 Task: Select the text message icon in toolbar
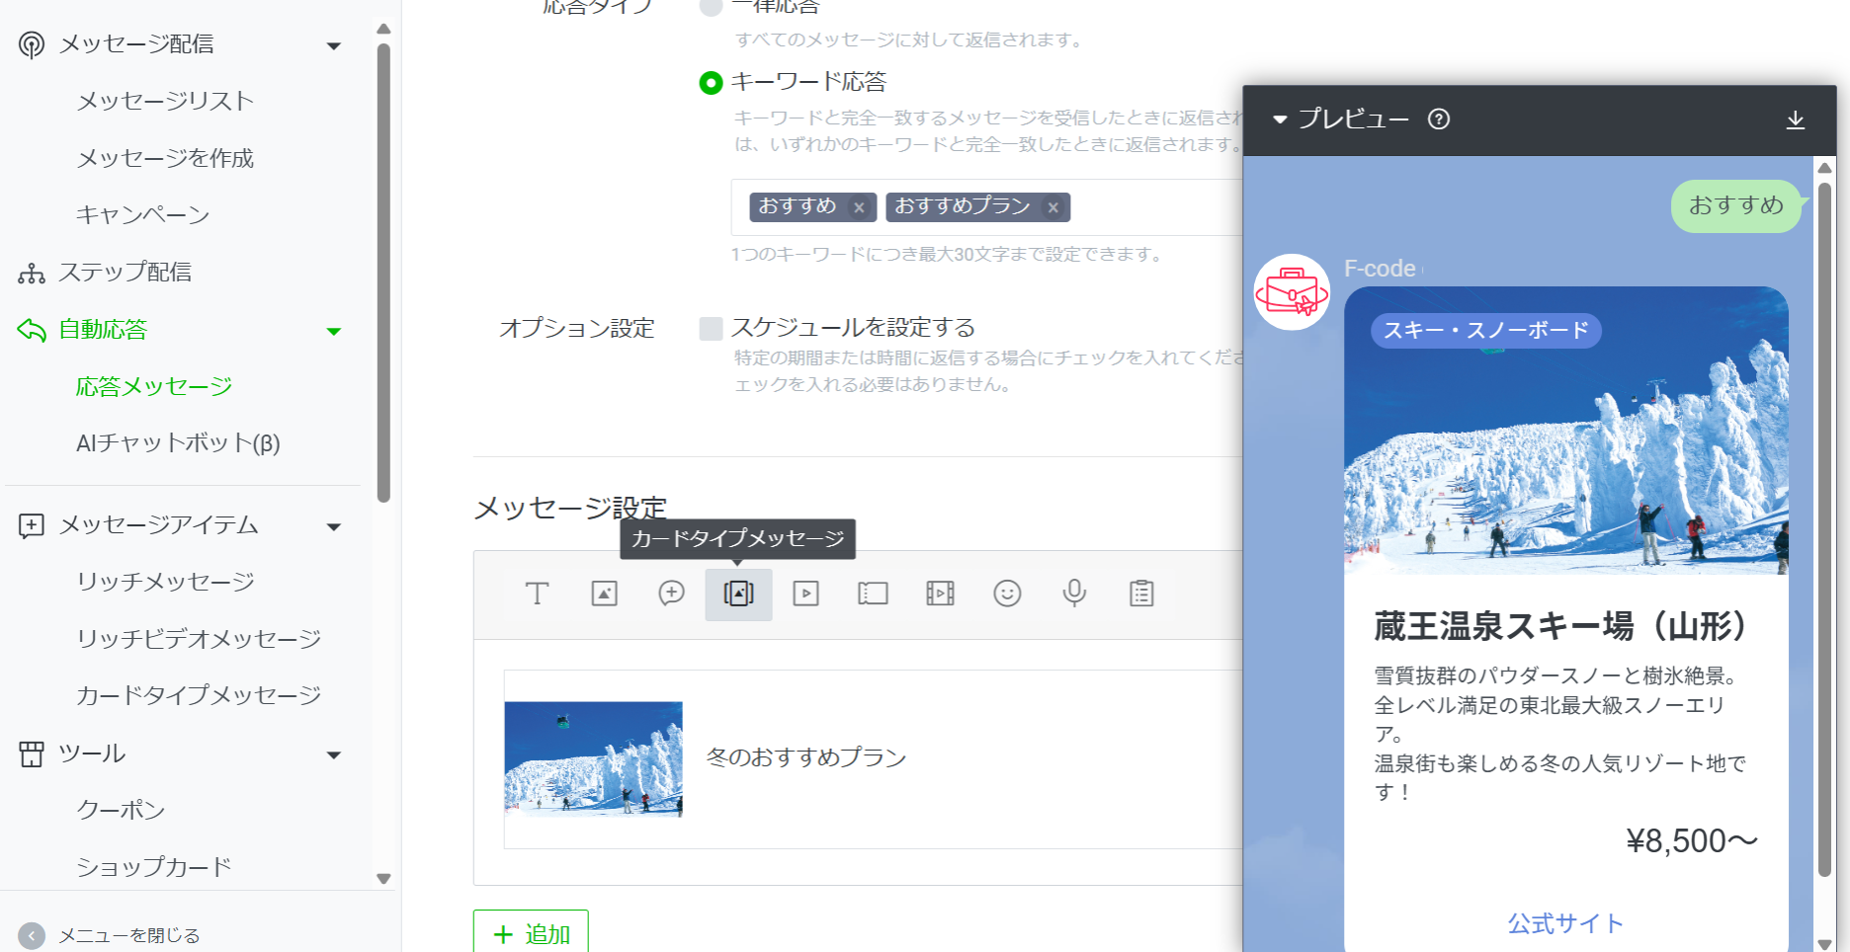[537, 594]
